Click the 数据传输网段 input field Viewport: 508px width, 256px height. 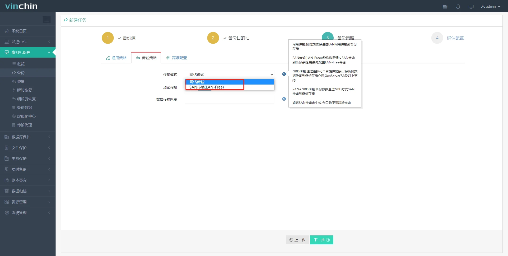pyautogui.click(x=229, y=99)
